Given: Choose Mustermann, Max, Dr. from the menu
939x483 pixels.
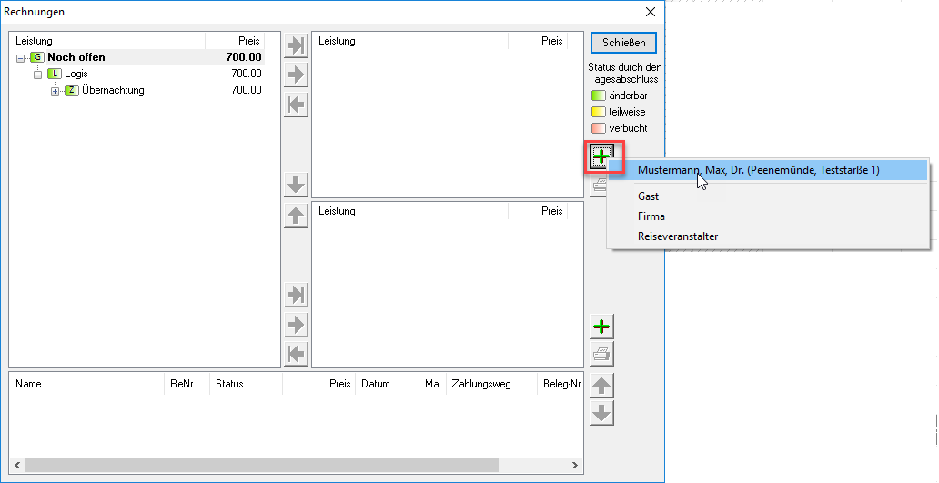Looking at the screenshot, I should [x=768, y=170].
